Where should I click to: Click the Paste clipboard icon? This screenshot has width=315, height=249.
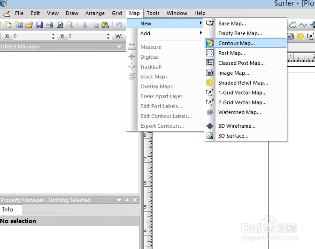click(x=105, y=25)
